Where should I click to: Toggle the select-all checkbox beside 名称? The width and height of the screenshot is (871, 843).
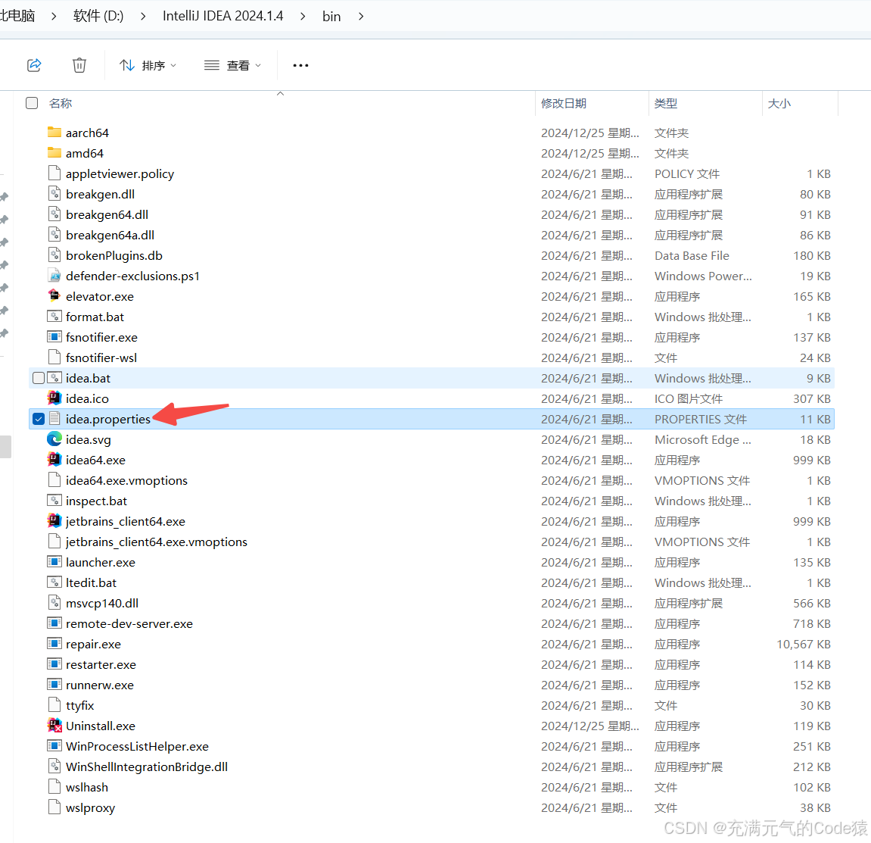[32, 103]
